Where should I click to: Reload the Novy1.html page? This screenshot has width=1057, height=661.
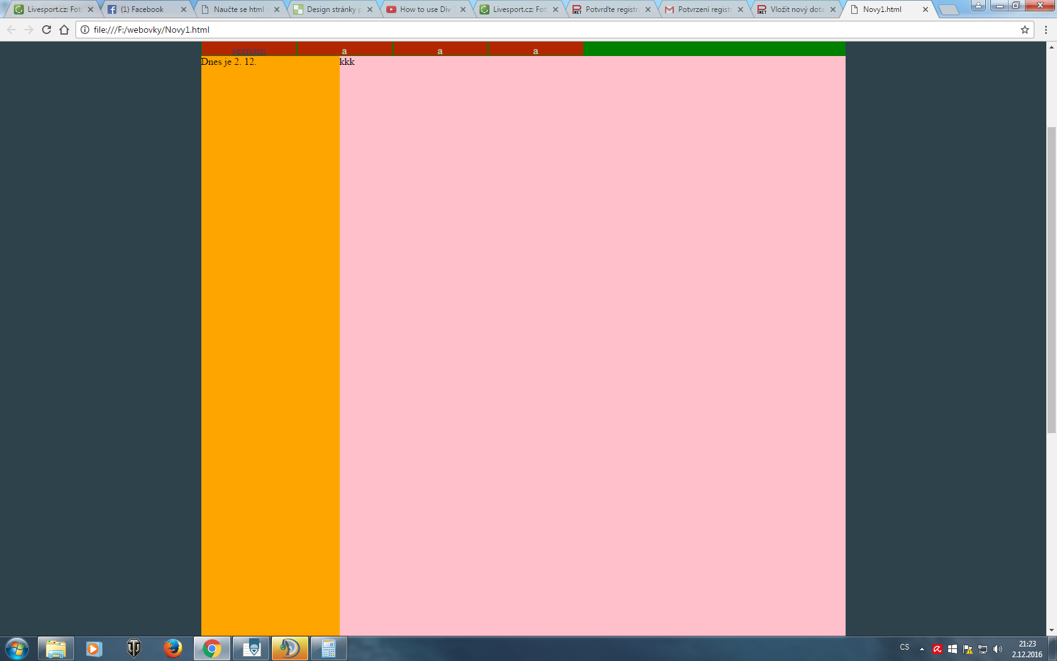point(47,30)
